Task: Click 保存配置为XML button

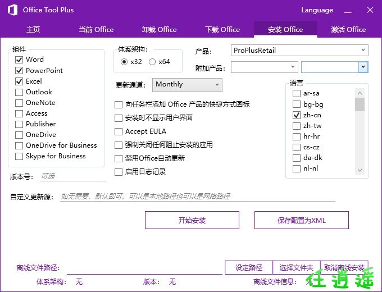Action: click(x=302, y=220)
